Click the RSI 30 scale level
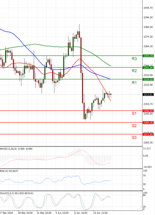The height and width of the screenshot is (215, 155). click(x=144, y=184)
